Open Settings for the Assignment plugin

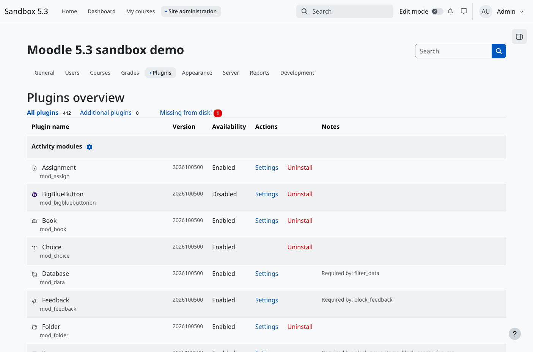tap(267, 168)
